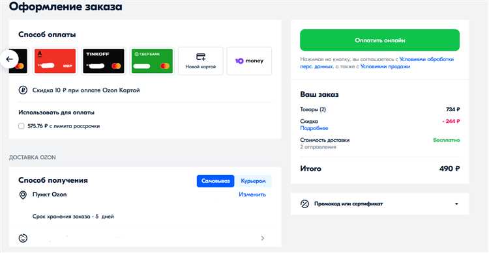Click the 'Промокод или сертификат' label
Image resolution: width=489 pixels, height=253 pixels.
[348, 204]
